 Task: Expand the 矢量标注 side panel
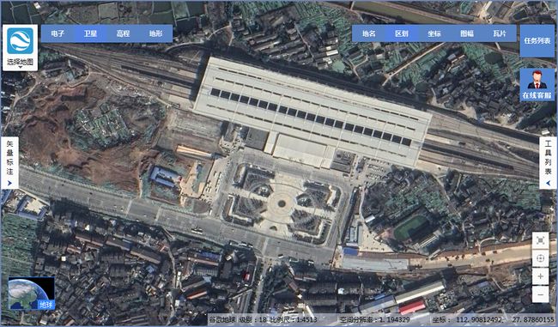click(x=9, y=162)
